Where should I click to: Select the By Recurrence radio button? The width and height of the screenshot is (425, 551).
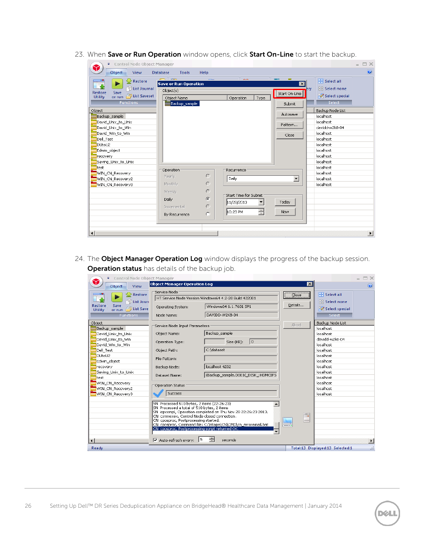tap(208, 214)
